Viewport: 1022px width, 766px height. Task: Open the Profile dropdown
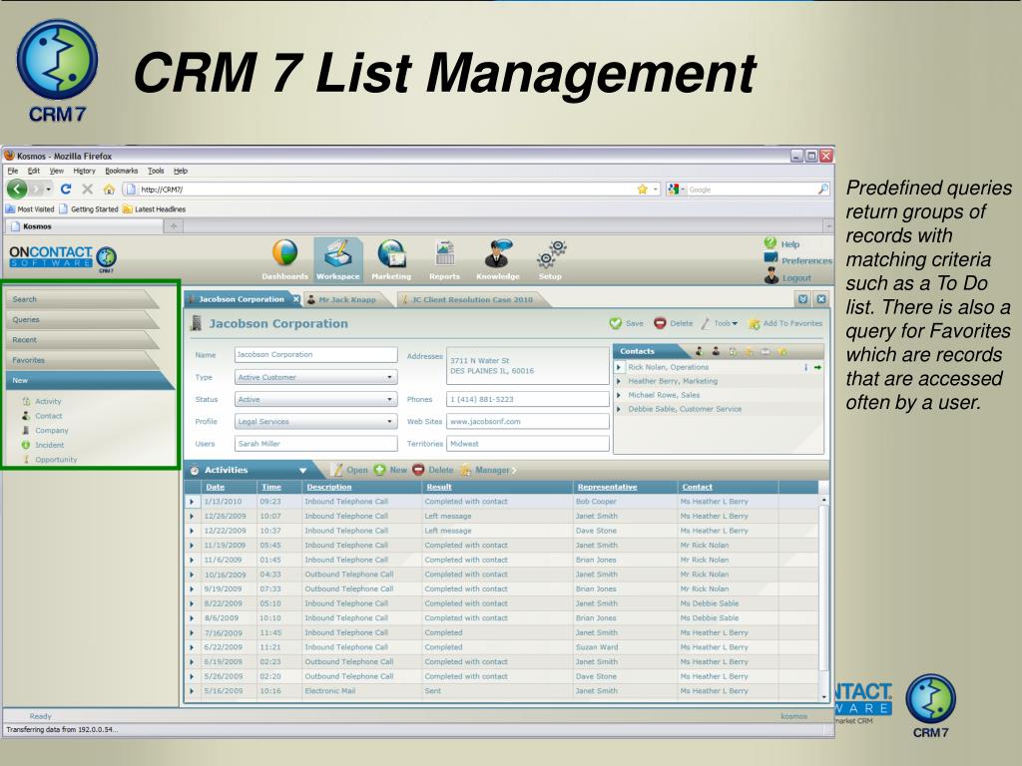(x=315, y=422)
